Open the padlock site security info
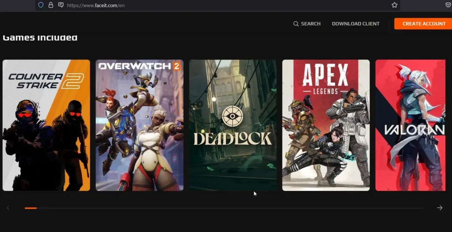Viewport: 452px width, 232px height. 51,5
